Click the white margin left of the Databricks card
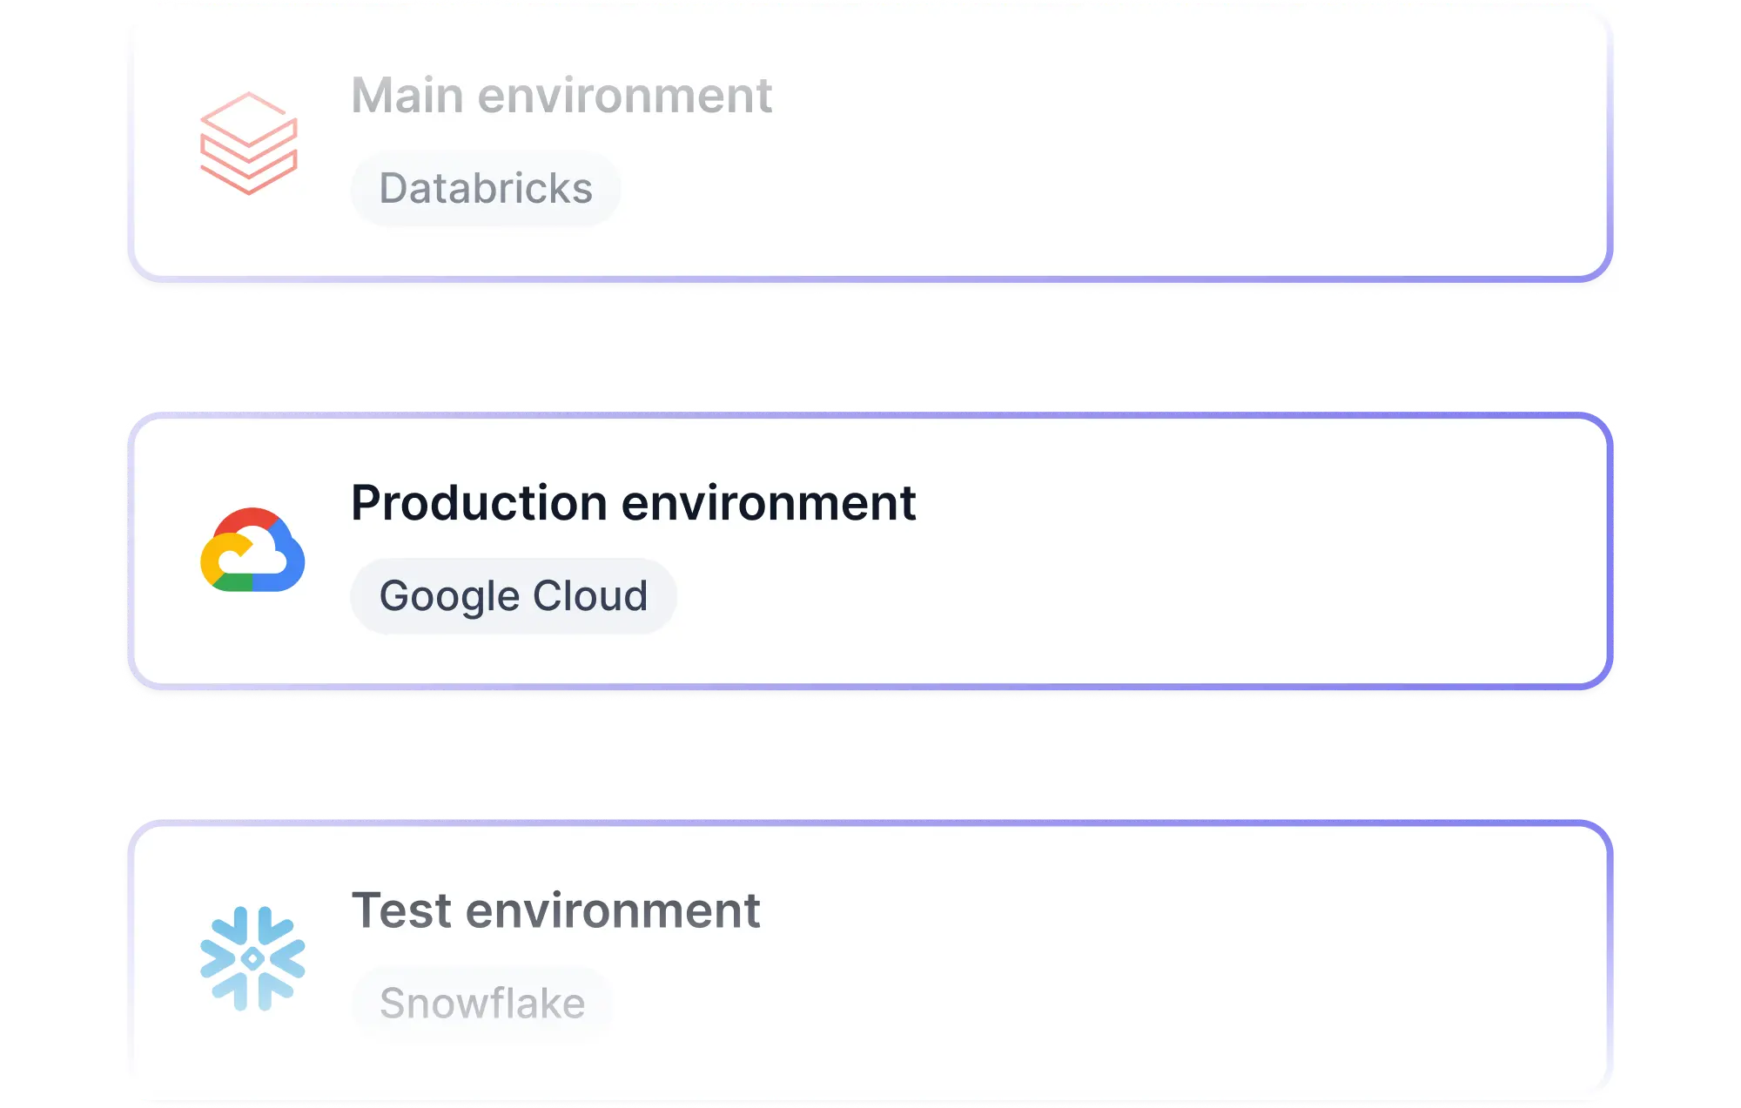 61,144
